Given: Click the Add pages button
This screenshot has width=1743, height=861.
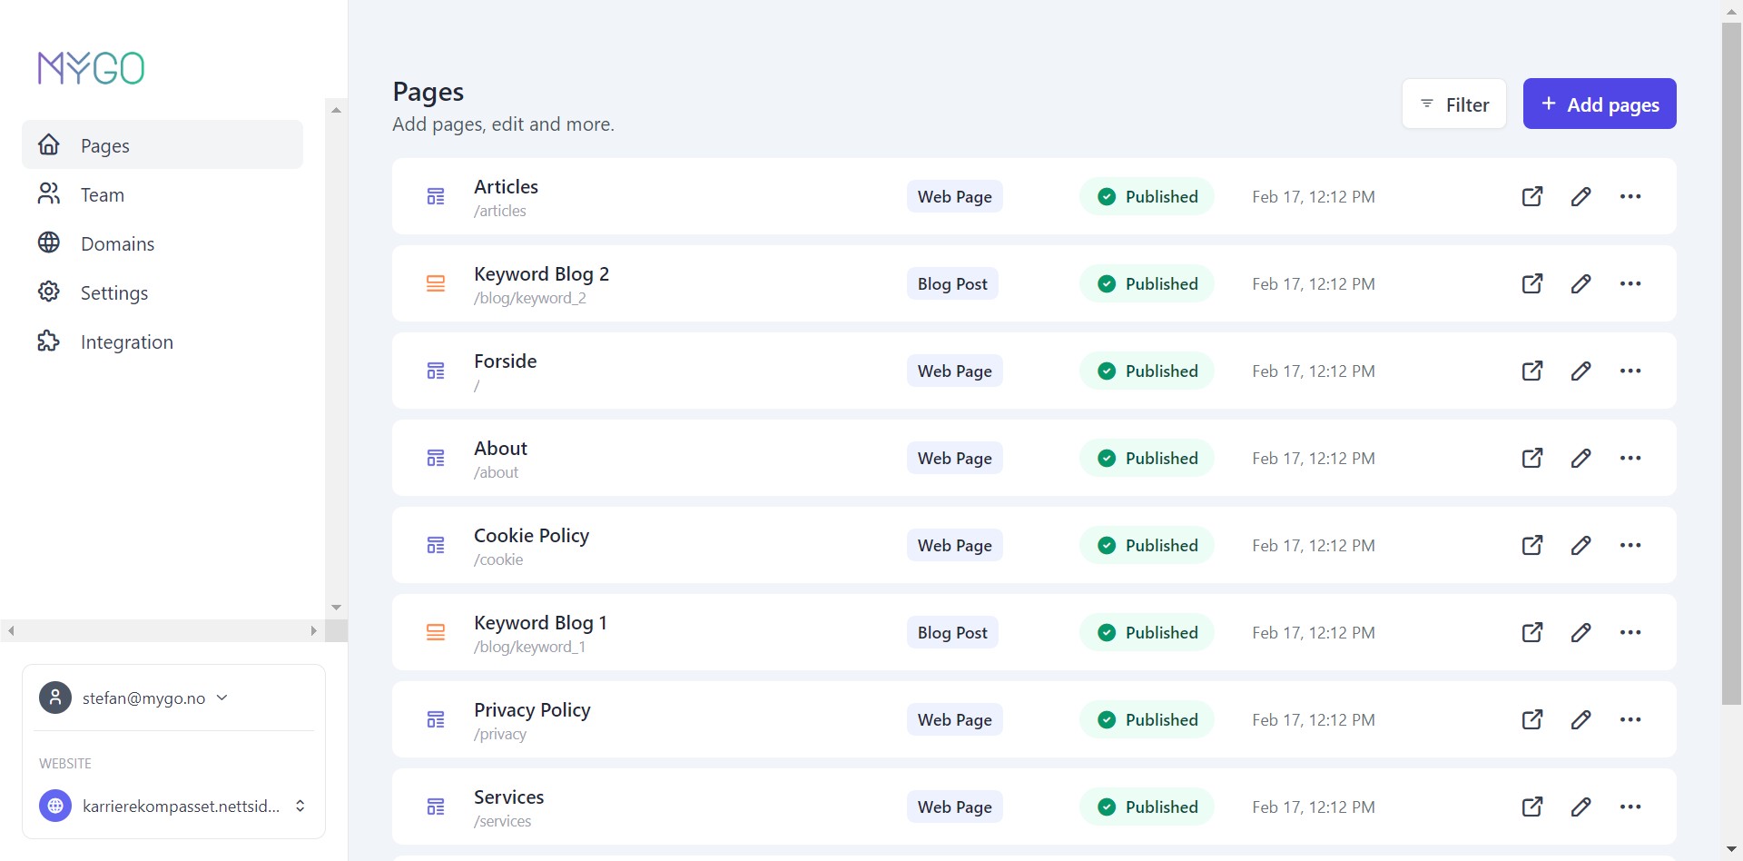Looking at the screenshot, I should (1599, 104).
